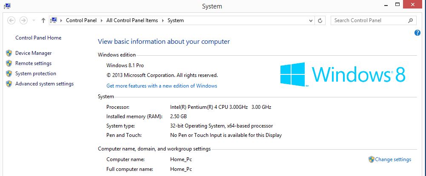Select the Control Panel breadcrumb
The height and width of the screenshot is (176, 426).
[81, 20]
